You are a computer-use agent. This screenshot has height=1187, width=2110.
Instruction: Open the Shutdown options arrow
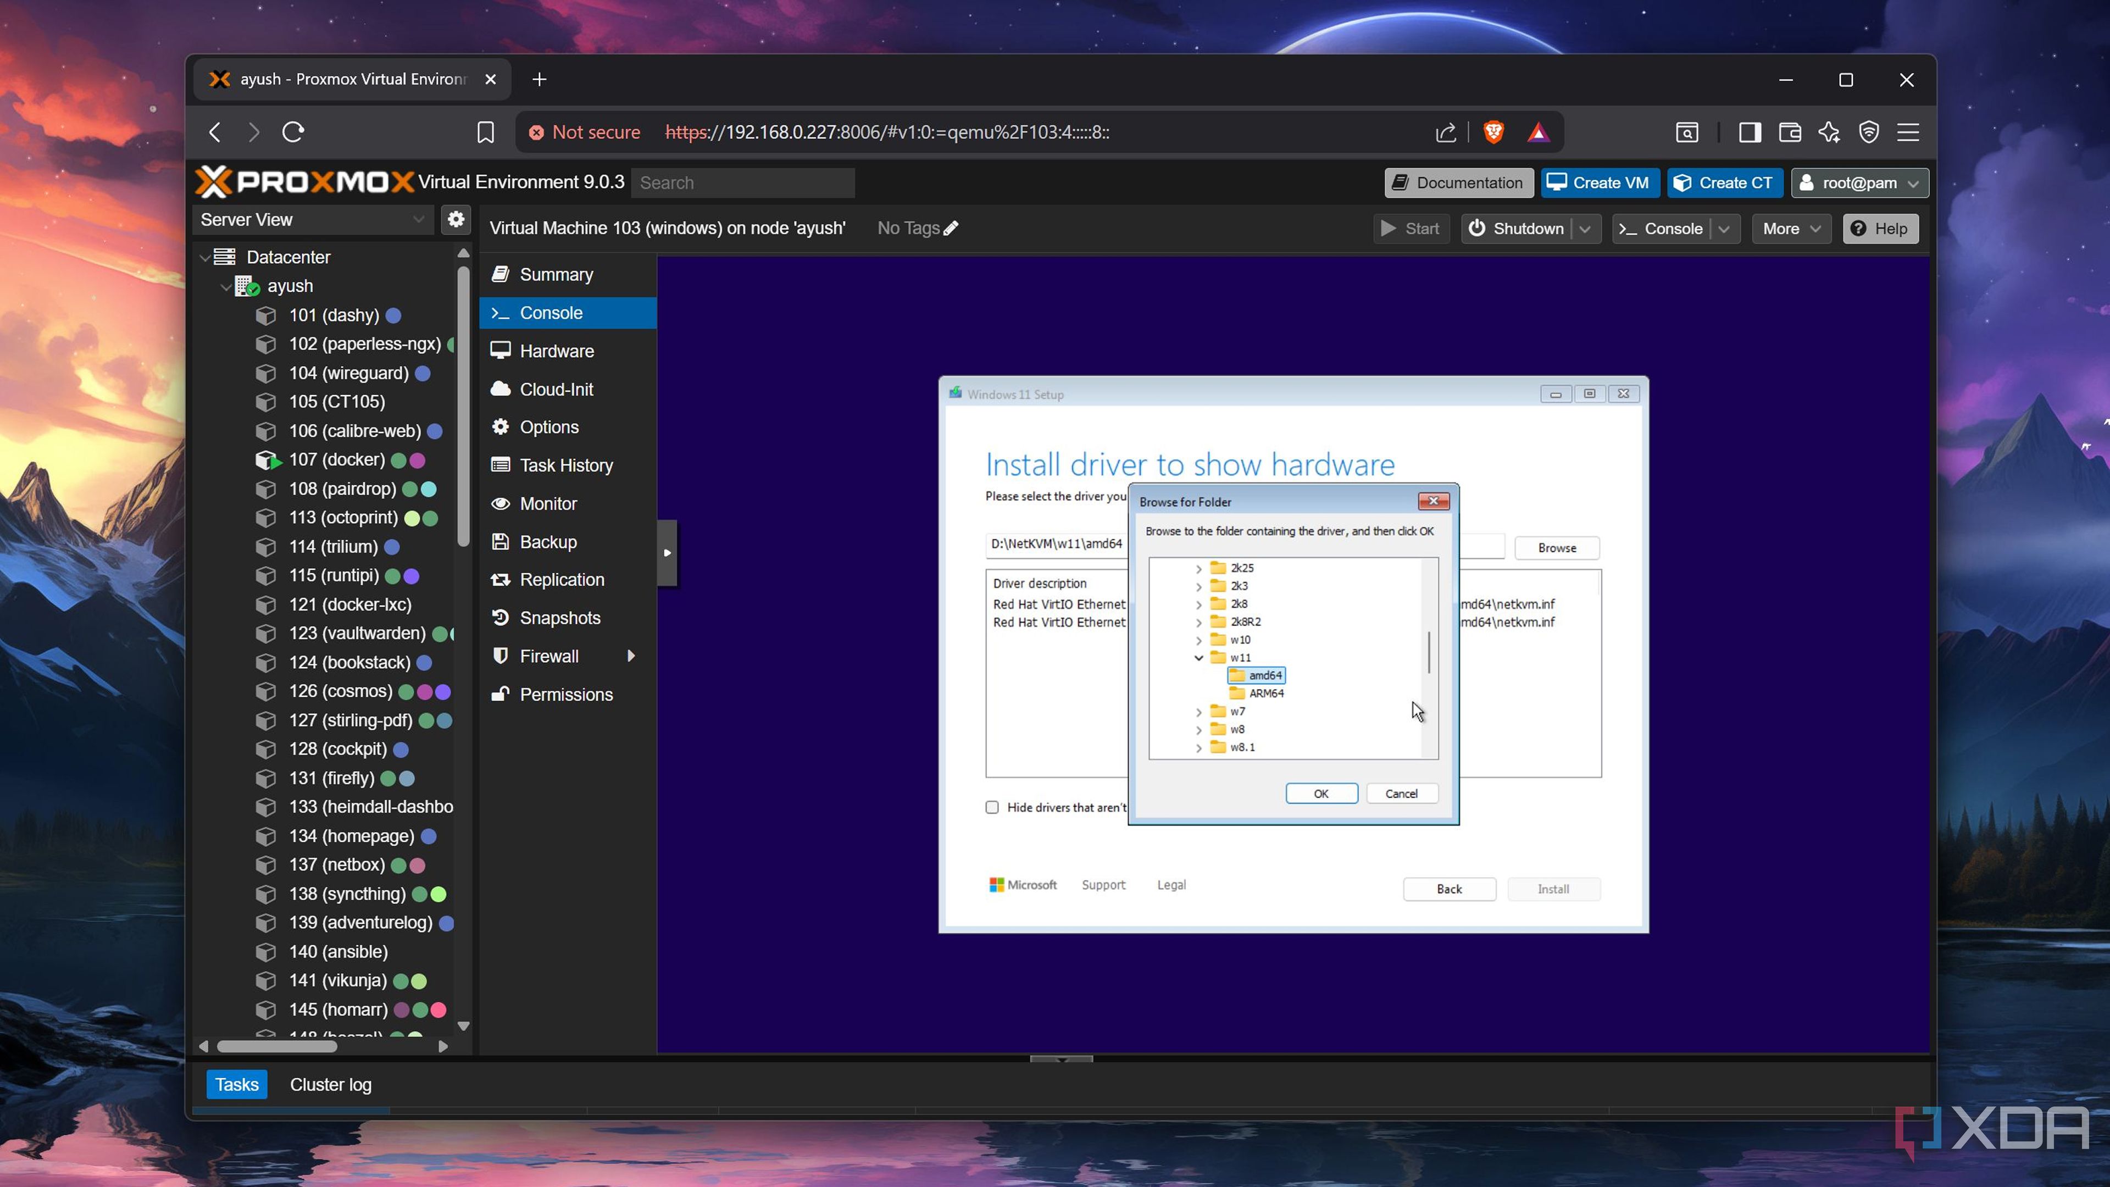pyautogui.click(x=1585, y=229)
